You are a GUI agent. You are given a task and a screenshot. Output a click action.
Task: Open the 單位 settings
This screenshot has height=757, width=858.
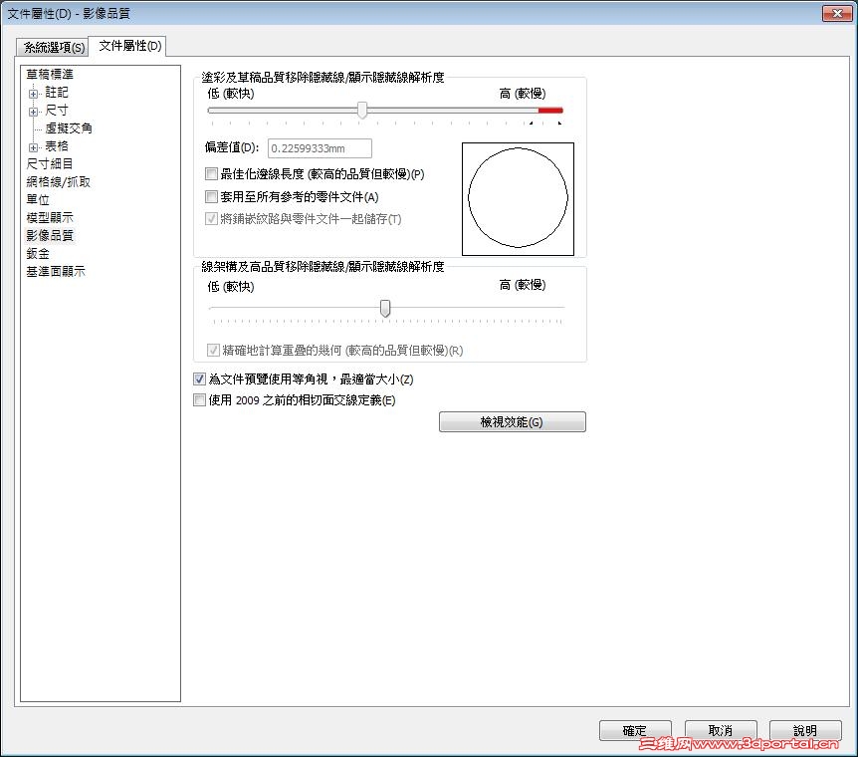pyautogui.click(x=38, y=200)
